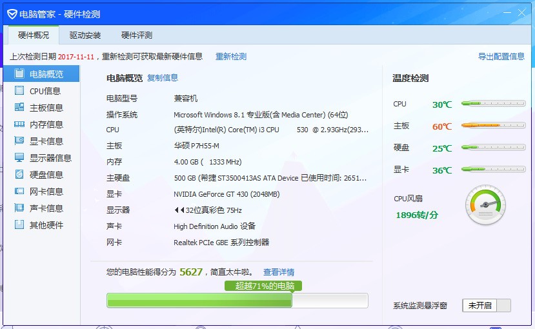Open the 主板信息 section
Screen dimensions: 535x329
point(41,107)
